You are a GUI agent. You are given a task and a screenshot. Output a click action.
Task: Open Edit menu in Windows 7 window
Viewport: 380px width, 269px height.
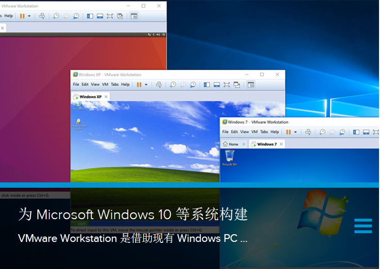[234, 132]
